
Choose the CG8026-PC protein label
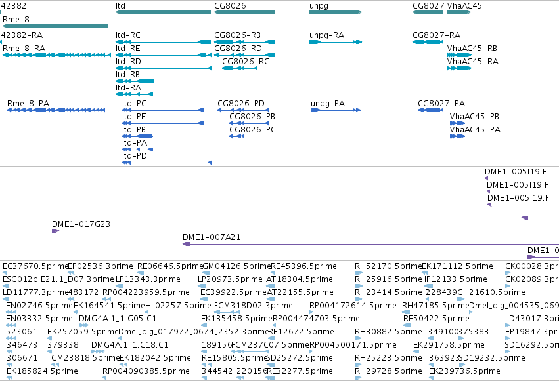[252, 130]
